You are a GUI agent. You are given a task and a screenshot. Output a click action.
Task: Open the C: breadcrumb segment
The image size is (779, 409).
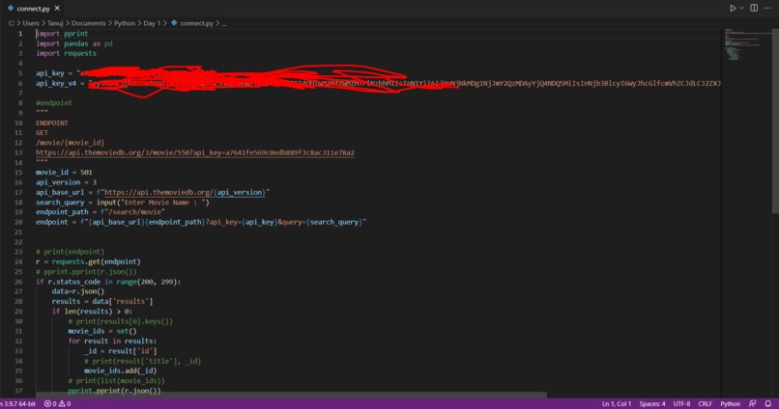pos(12,23)
